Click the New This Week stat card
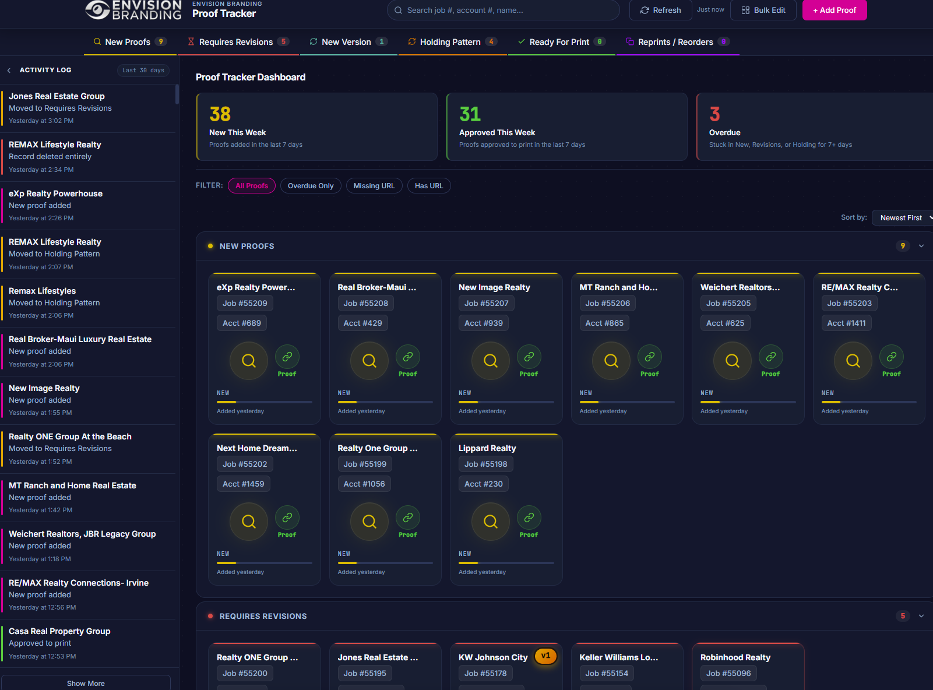The width and height of the screenshot is (933, 690). 316,127
